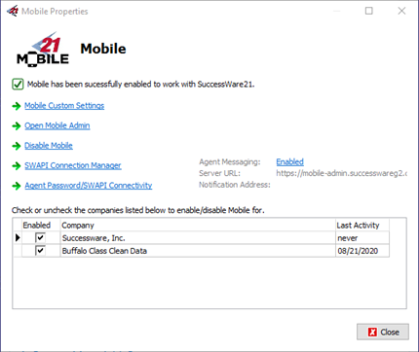Click green arrow beside Mobile Custom Settings
This screenshot has height=352, width=419.
click(x=17, y=106)
